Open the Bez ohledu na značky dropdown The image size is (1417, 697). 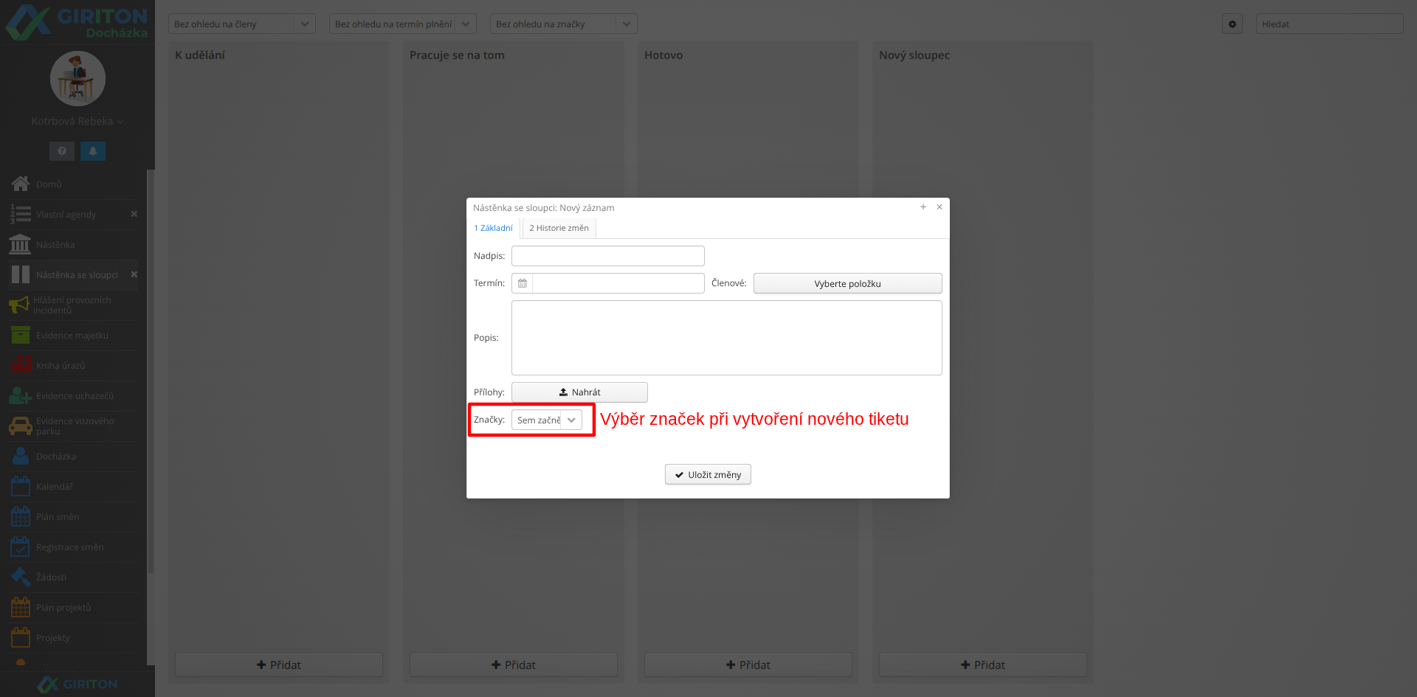point(564,24)
